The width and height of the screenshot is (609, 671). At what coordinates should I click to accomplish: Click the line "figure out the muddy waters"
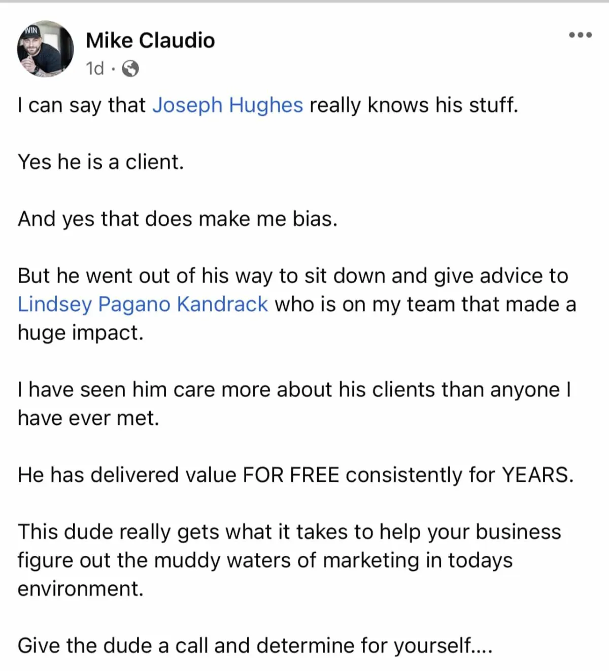click(x=265, y=560)
